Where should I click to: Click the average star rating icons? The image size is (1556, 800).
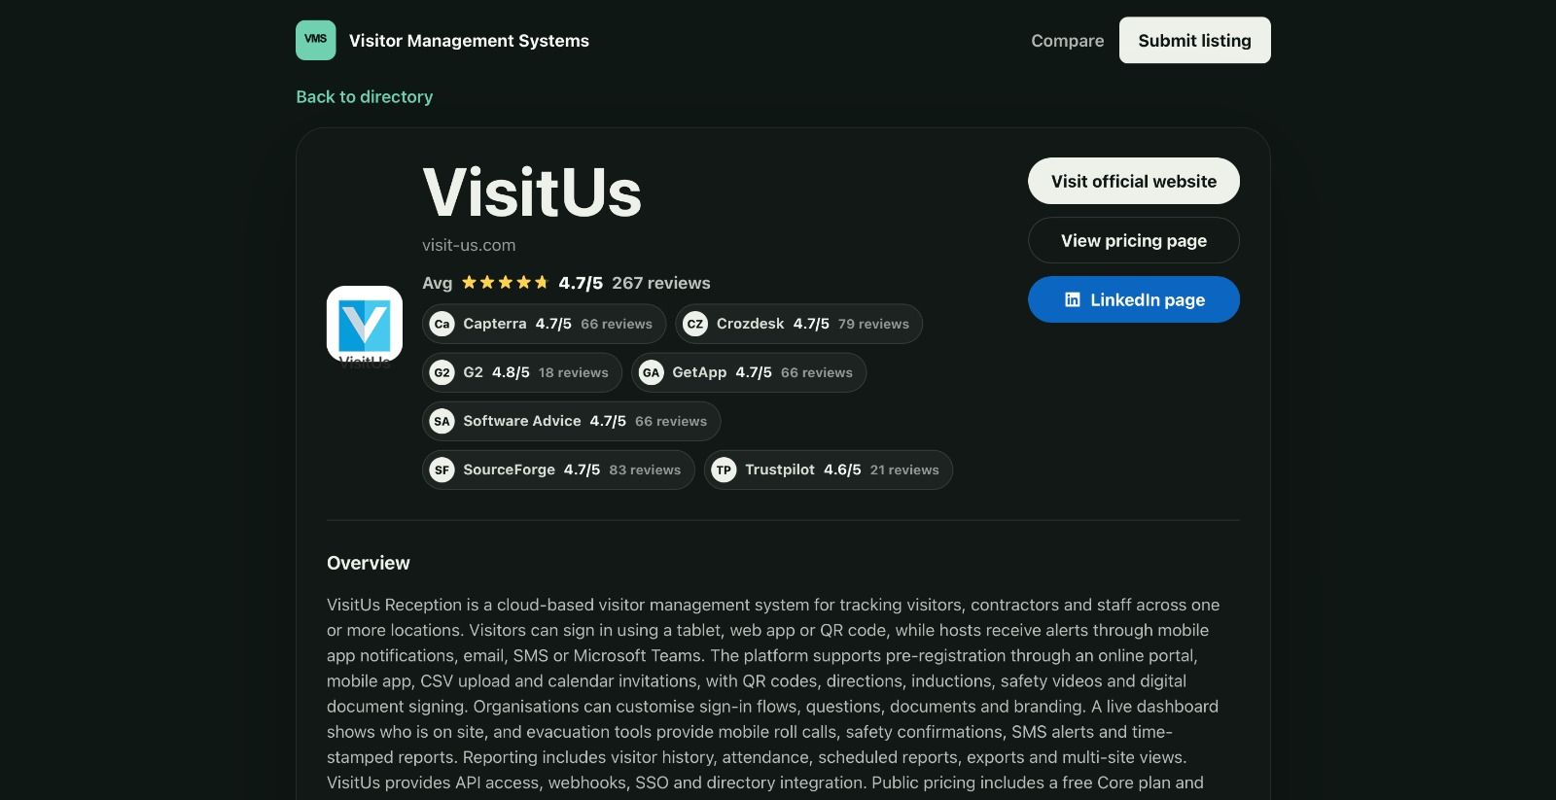pos(506,283)
